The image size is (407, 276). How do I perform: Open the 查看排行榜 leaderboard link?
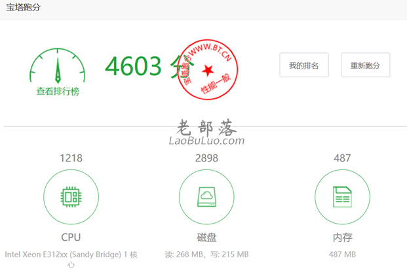[58, 92]
